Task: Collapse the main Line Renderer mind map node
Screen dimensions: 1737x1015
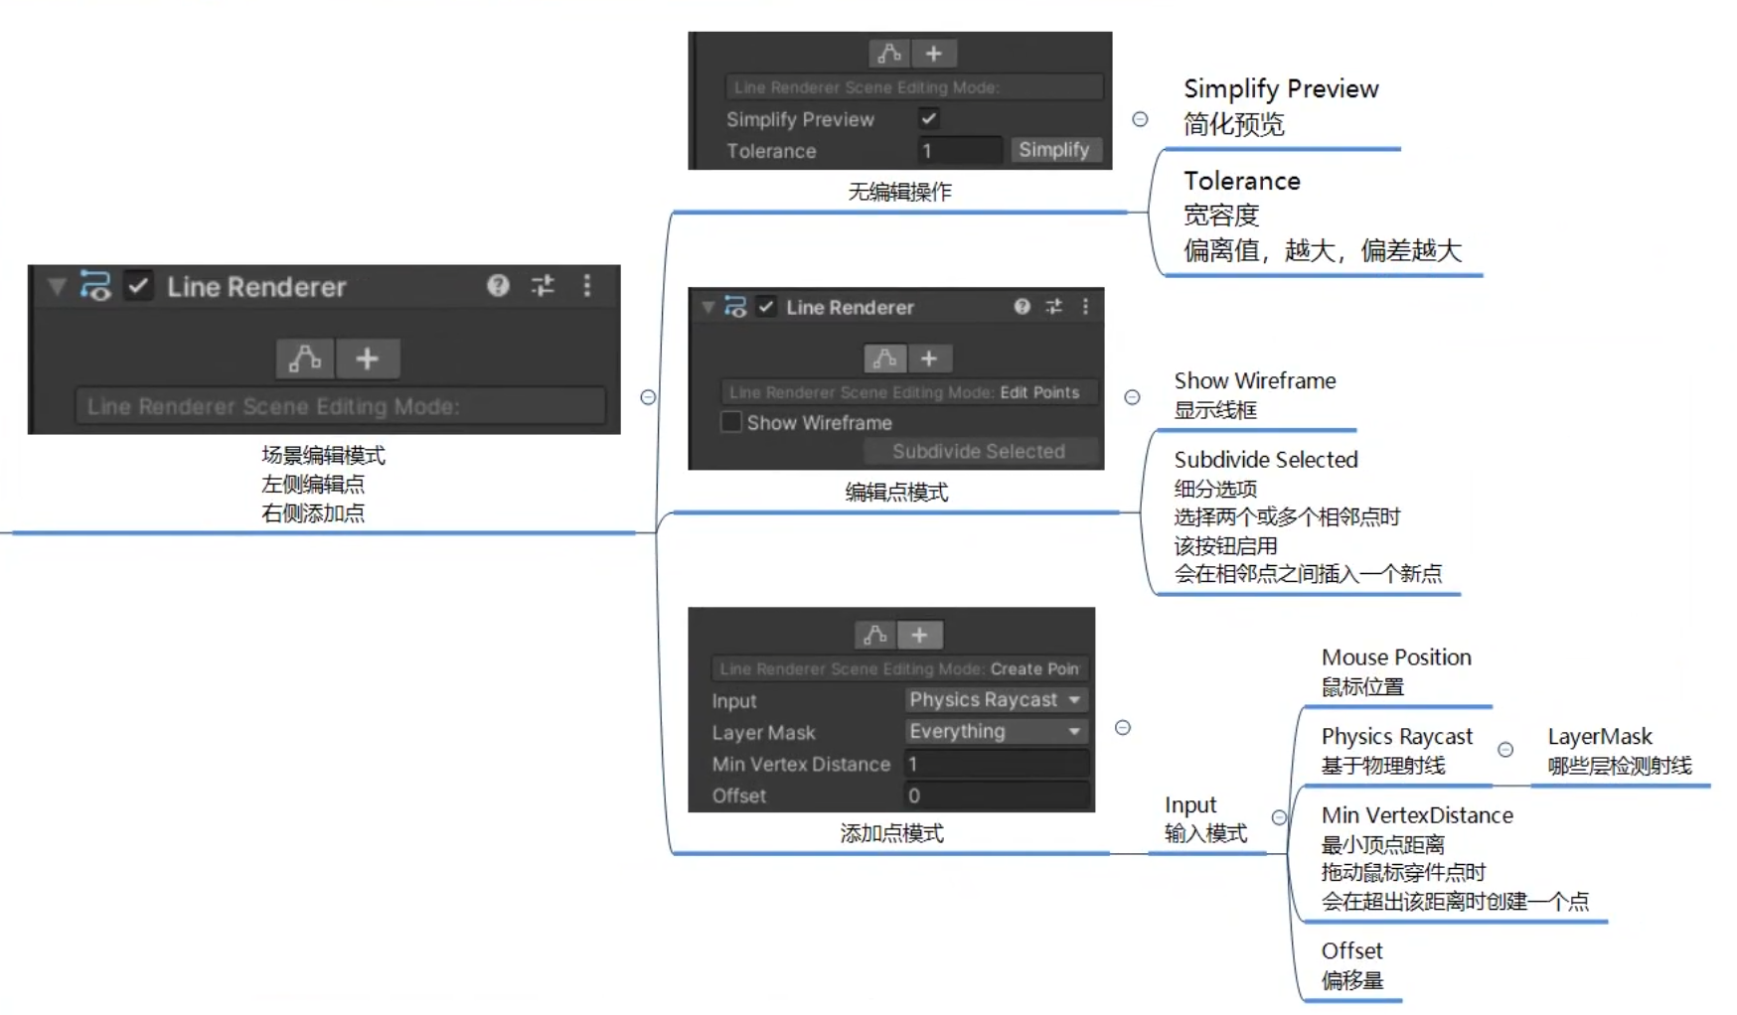Action: pos(648,397)
